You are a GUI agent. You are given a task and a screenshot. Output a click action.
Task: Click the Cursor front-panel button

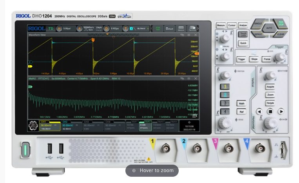coord(232,25)
